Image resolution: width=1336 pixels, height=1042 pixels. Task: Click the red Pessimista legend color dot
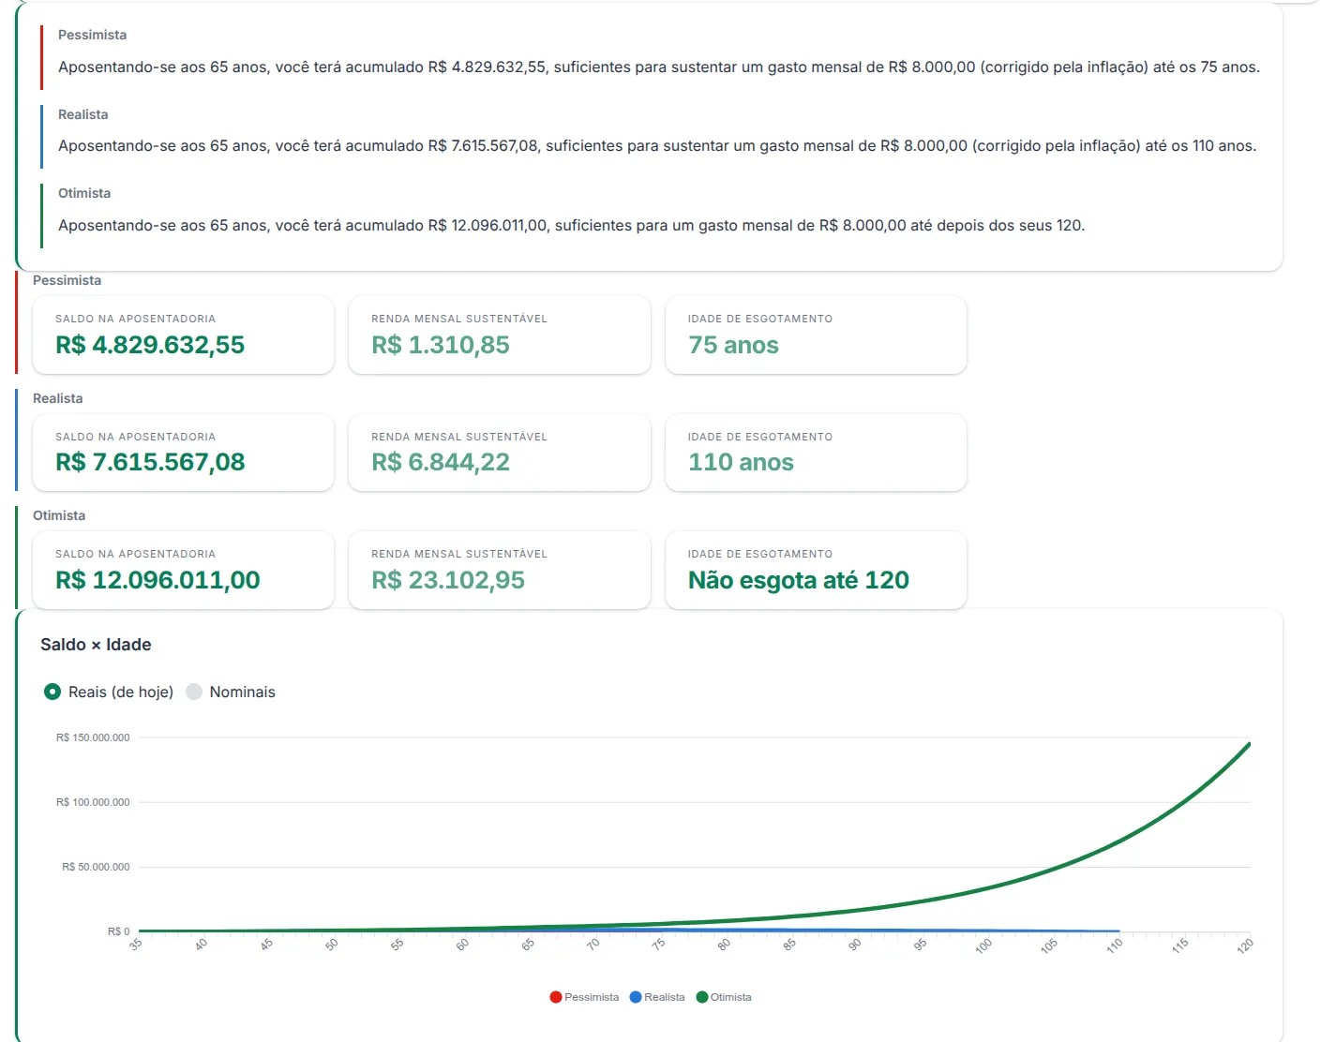(556, 997)
